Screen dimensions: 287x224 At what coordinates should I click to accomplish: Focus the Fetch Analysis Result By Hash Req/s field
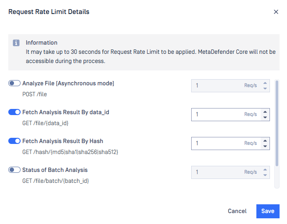tap(226, 143)
